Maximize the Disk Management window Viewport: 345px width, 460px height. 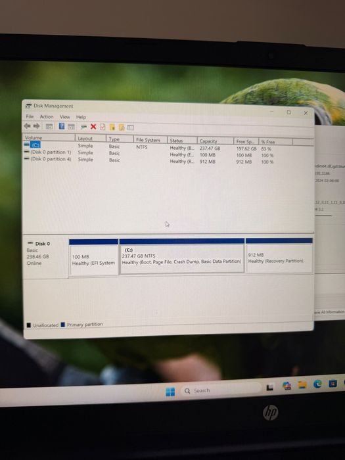pyautogui.click(x=288, y=112)
